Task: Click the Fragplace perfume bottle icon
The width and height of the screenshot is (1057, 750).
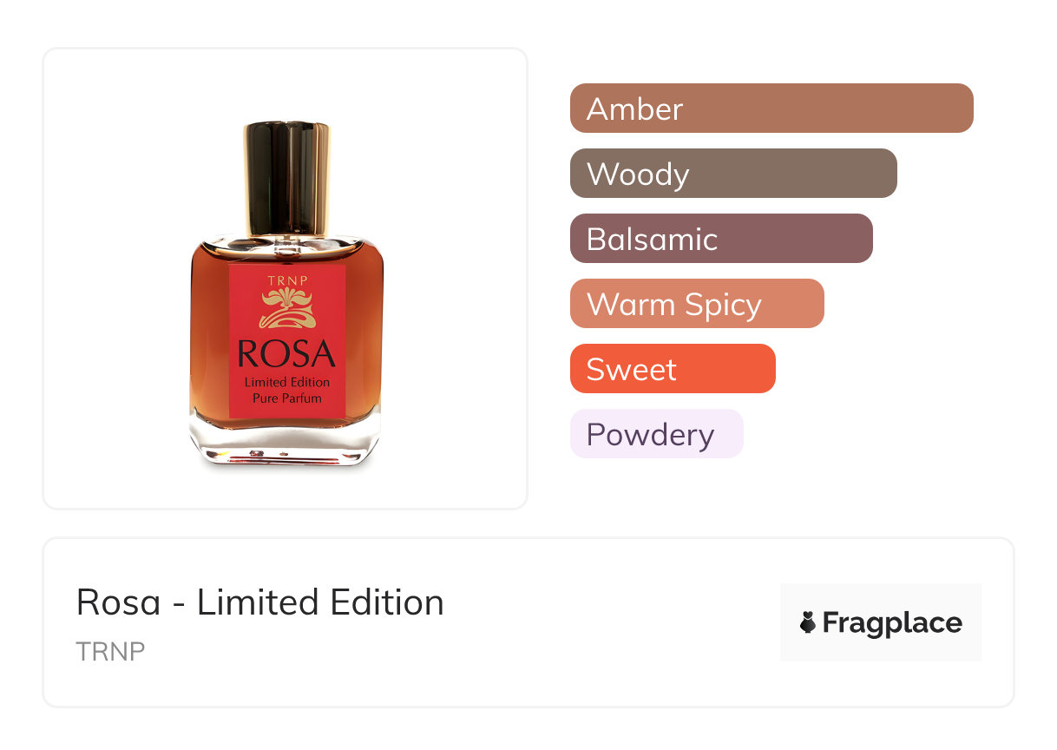Action: (x=808, y=622)
